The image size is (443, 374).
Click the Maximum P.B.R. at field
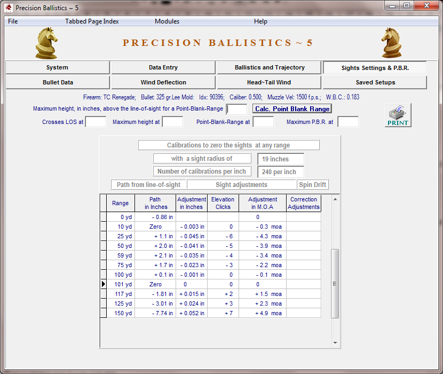[349, 122]
